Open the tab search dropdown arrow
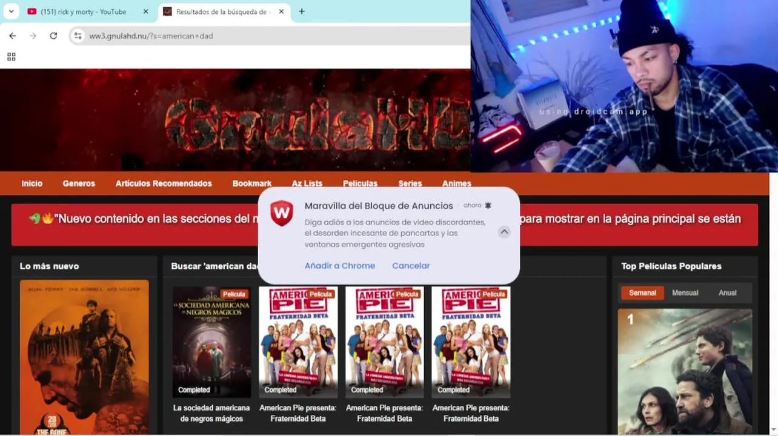778x436 pixels. pos(11,12)
